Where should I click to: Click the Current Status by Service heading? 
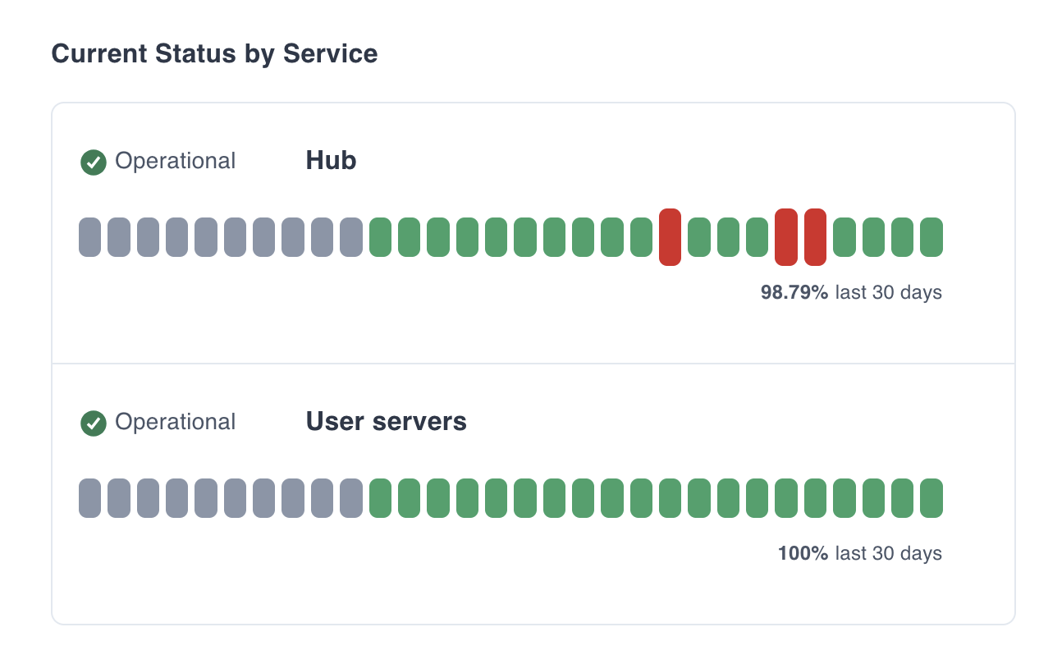tap(214, 53)
